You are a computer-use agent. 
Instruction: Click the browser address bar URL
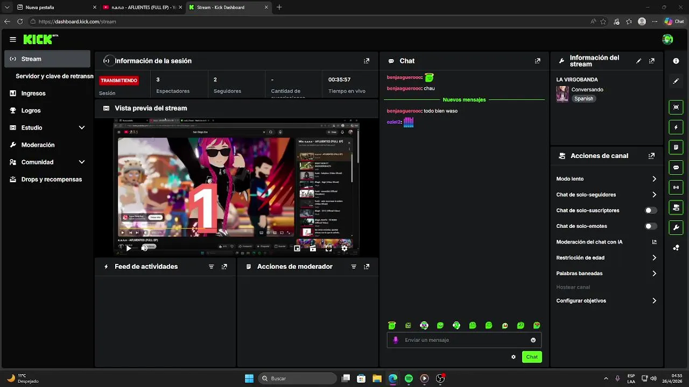coord(77,21)
